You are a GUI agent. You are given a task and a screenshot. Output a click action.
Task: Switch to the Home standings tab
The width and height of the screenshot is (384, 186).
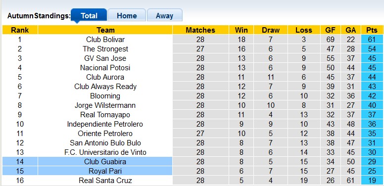pos(127,15)
